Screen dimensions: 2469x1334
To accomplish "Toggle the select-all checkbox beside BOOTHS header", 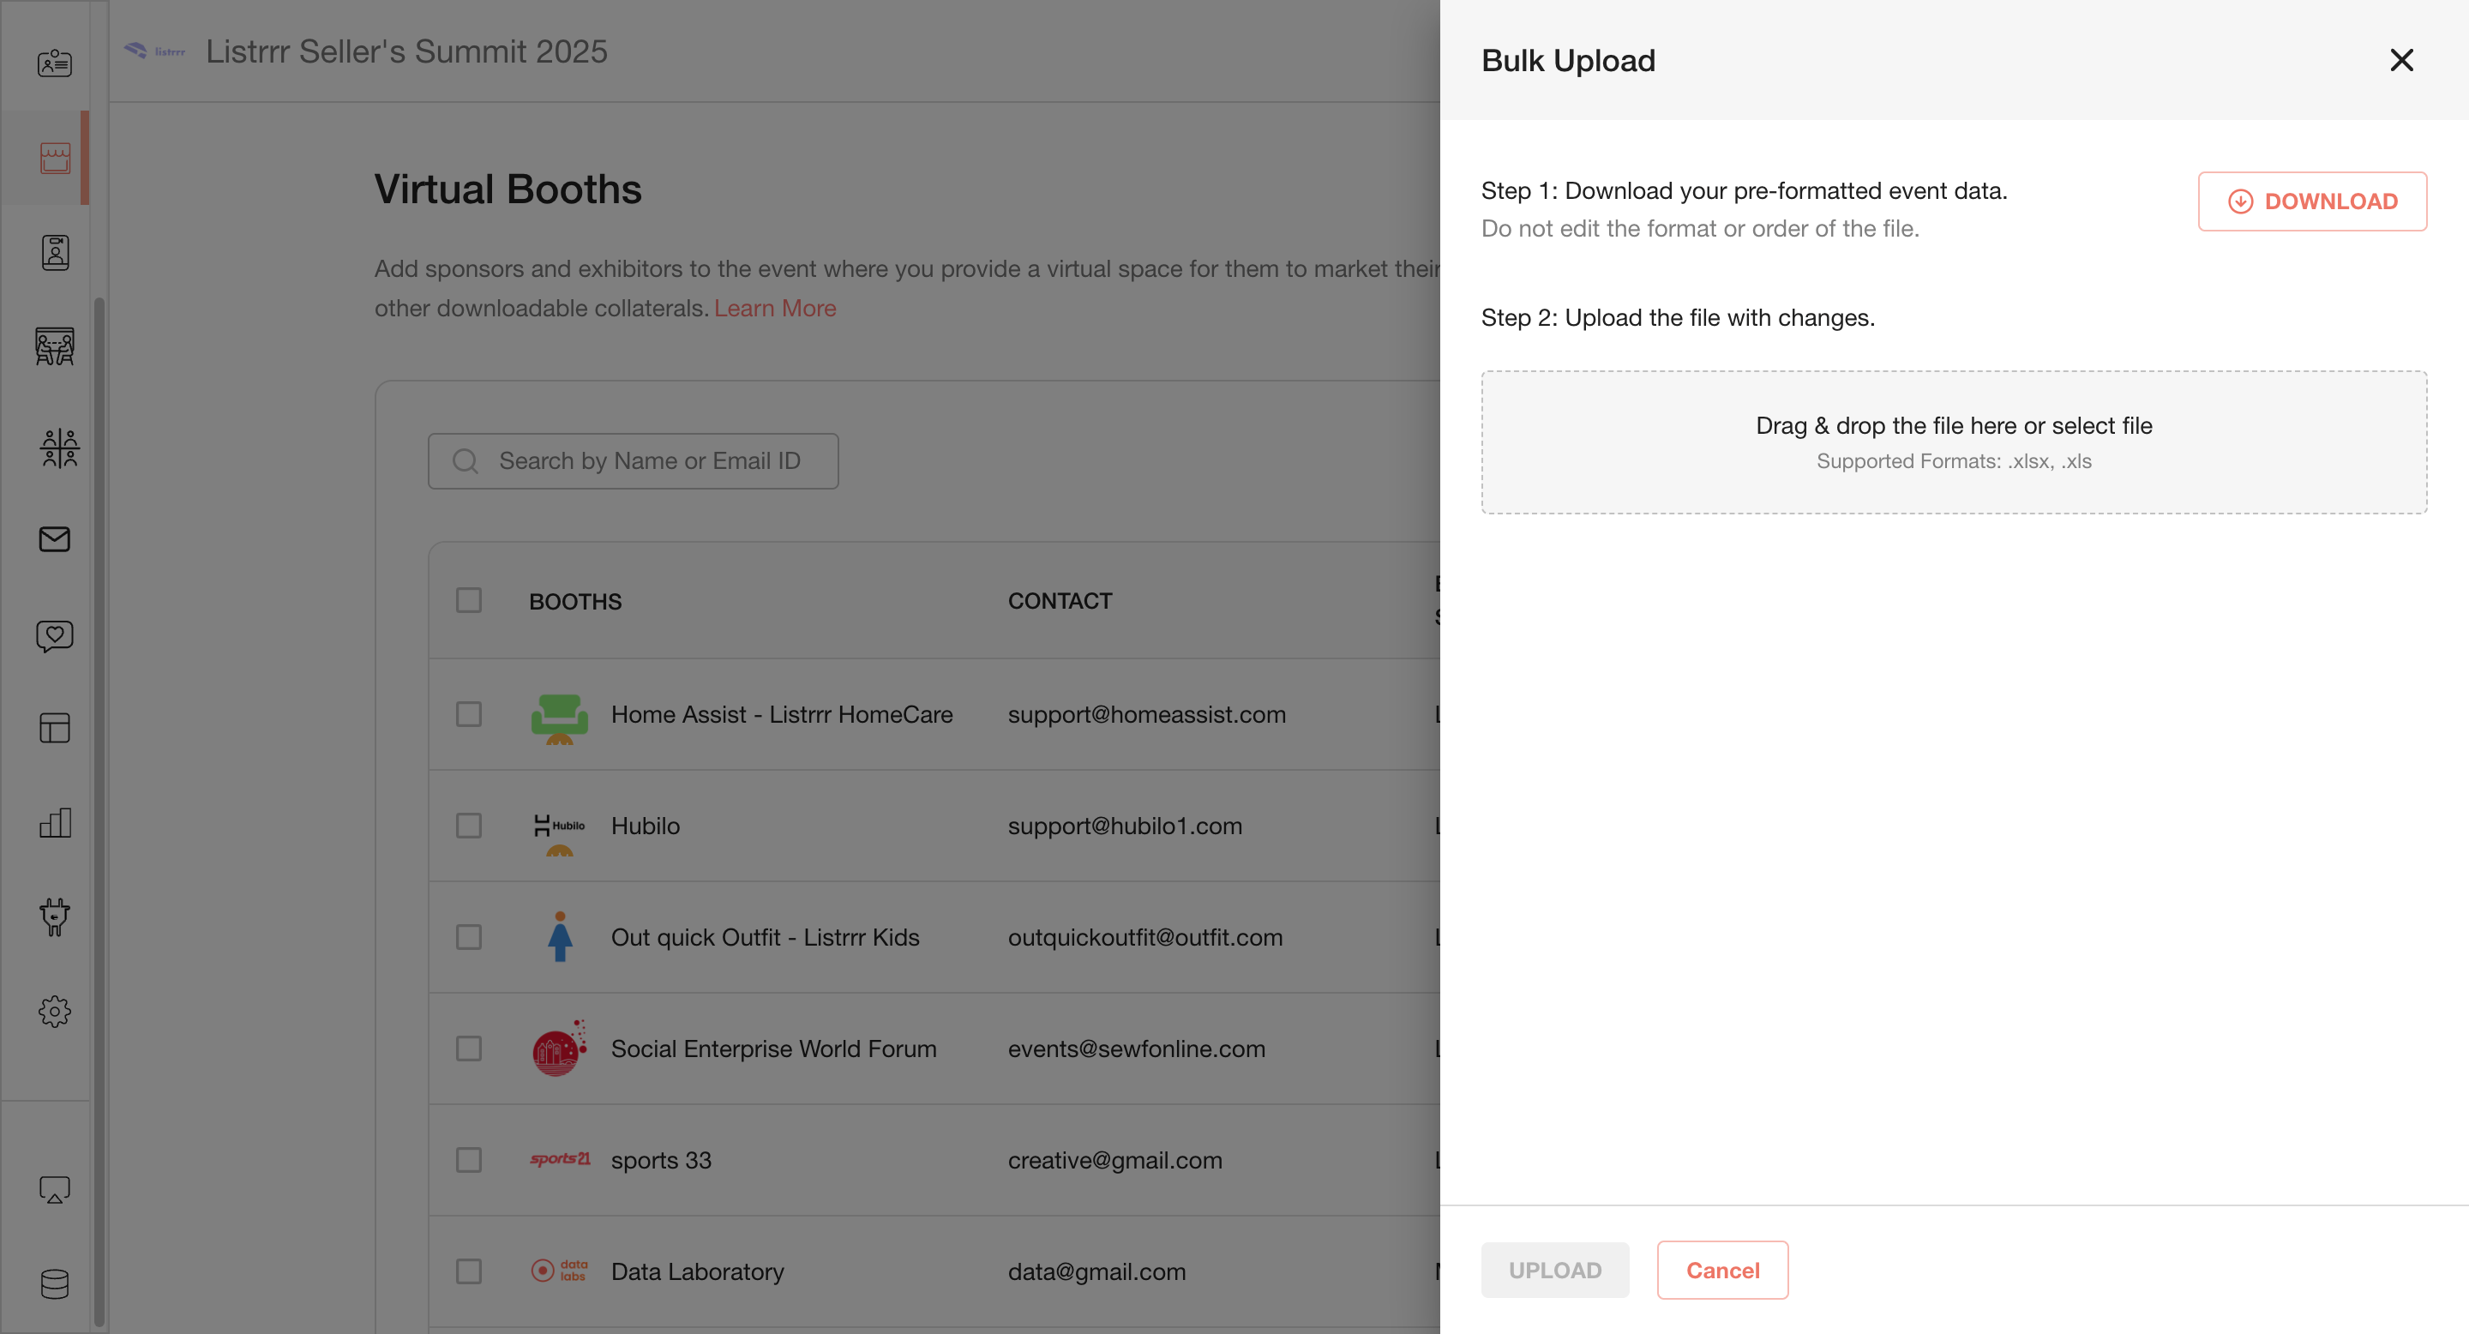I will coord(469,601).
